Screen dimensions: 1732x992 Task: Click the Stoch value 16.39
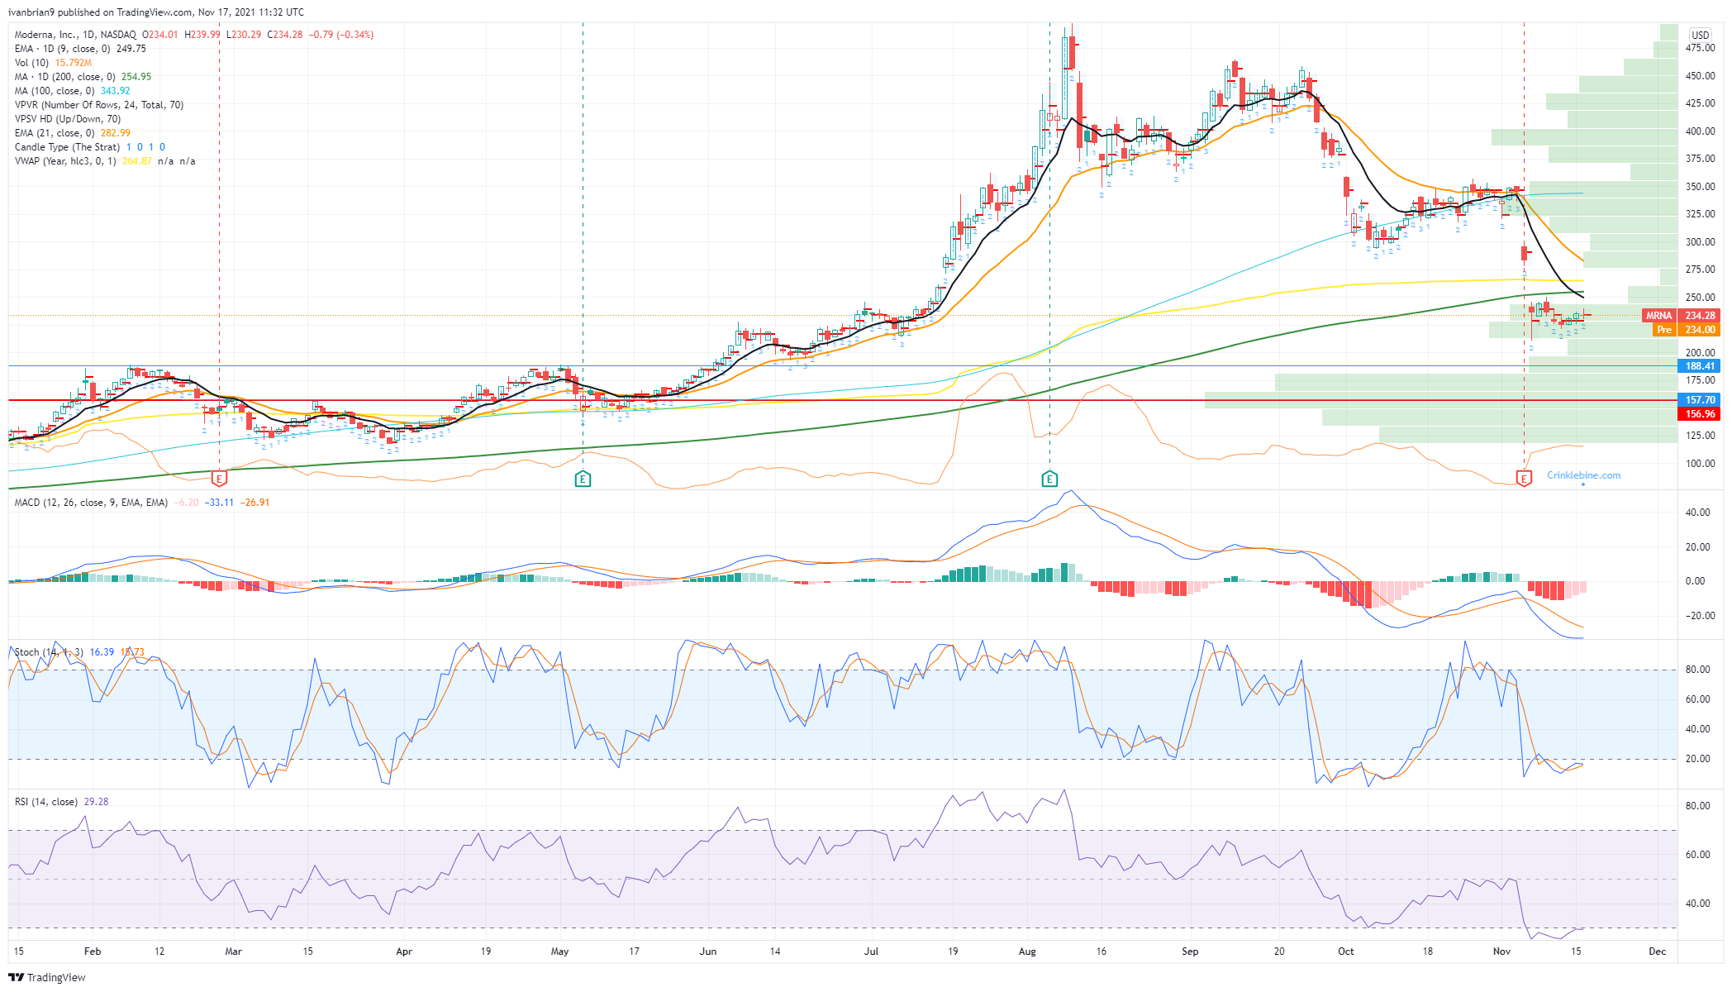click(x=102, y=652)
